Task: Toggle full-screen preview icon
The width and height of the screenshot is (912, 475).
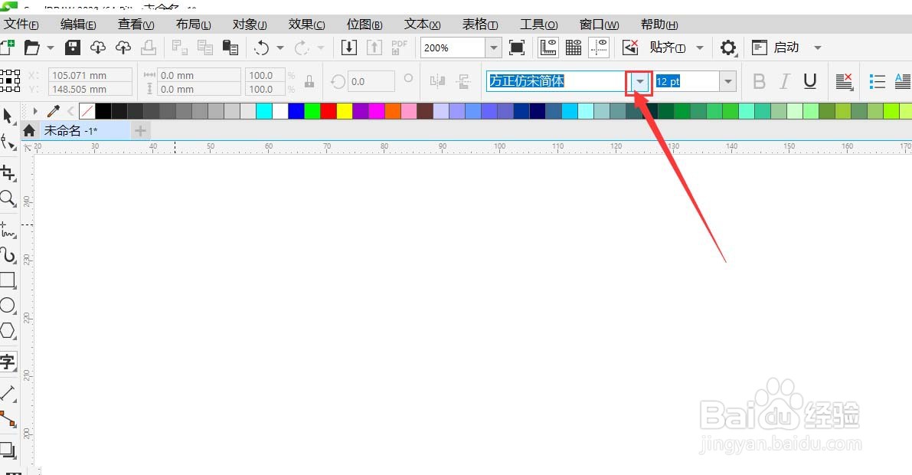Action: (x=517, y=47)
